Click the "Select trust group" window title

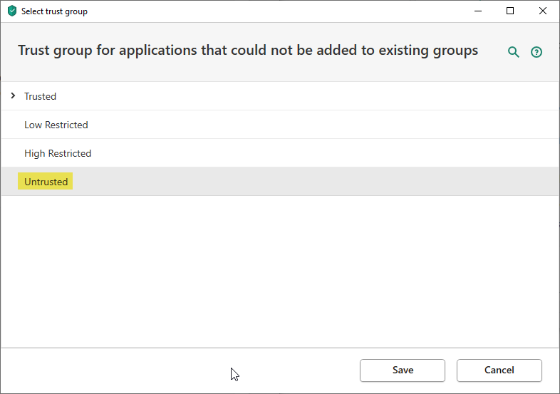(x=55, y=11)
